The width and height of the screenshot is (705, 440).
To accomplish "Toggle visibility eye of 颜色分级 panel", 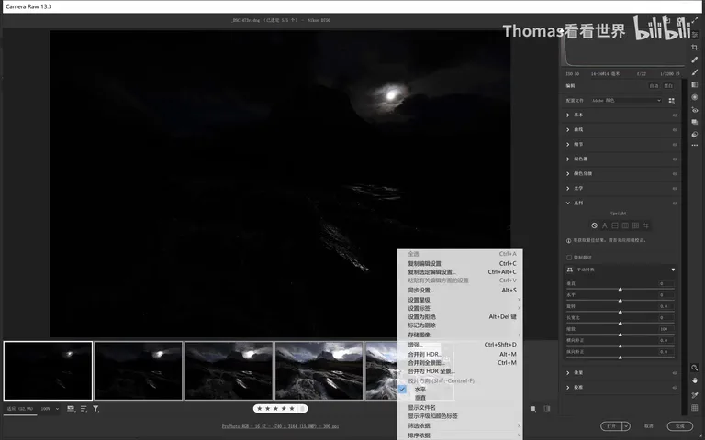I will coord(675,174).
